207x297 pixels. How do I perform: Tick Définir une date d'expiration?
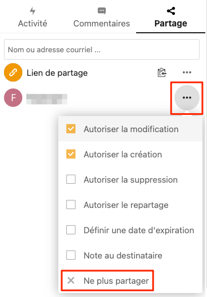(71, 230)
